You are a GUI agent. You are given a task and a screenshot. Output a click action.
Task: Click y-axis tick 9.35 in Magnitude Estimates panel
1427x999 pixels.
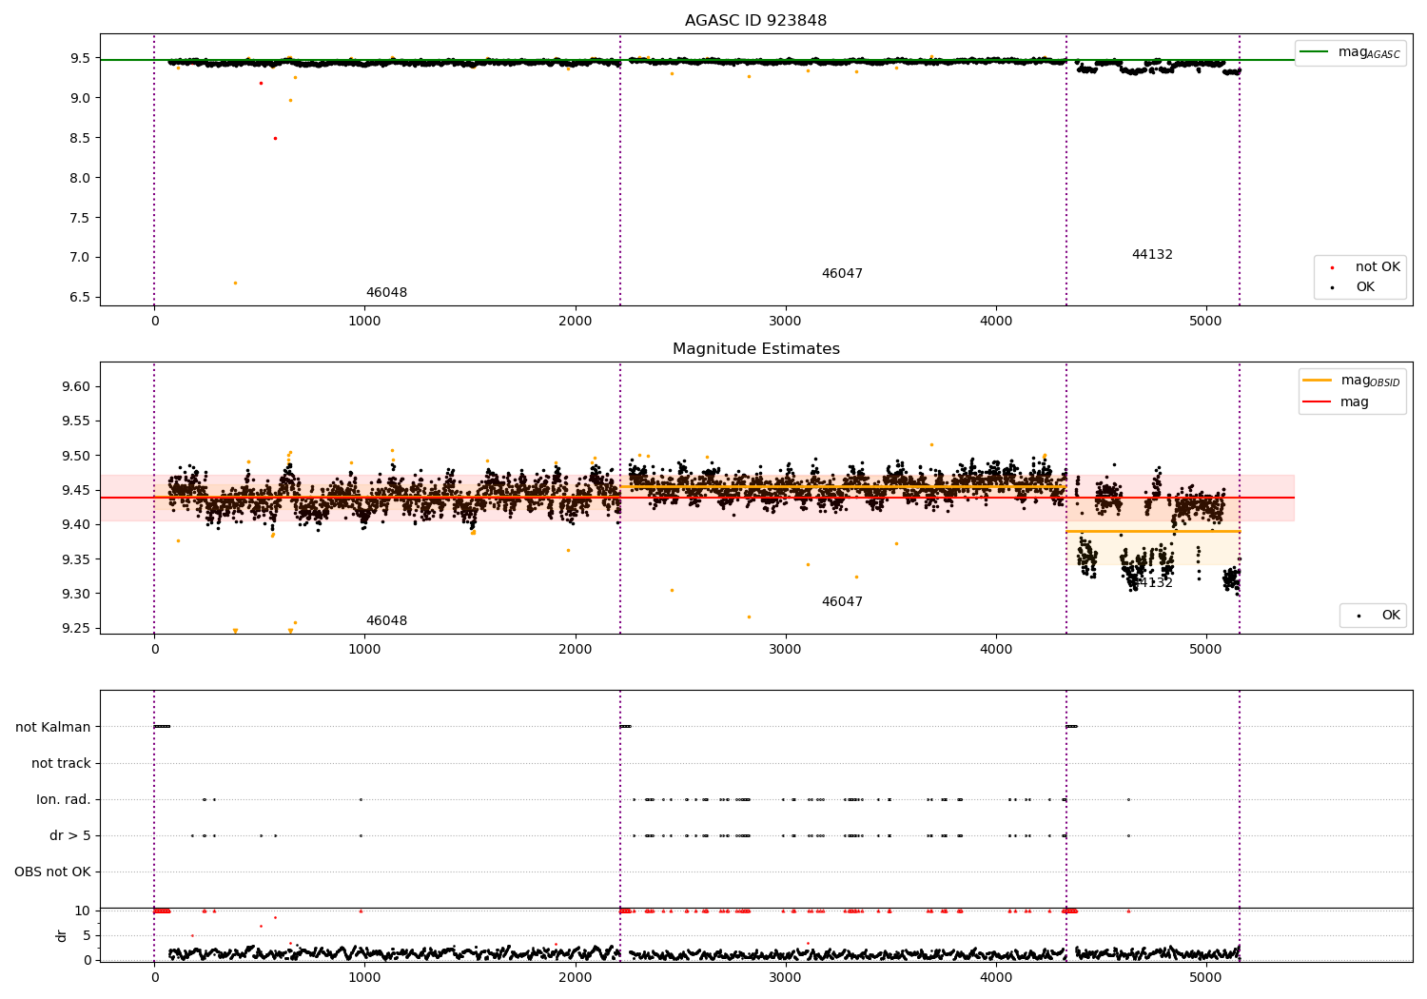(77, 558)
